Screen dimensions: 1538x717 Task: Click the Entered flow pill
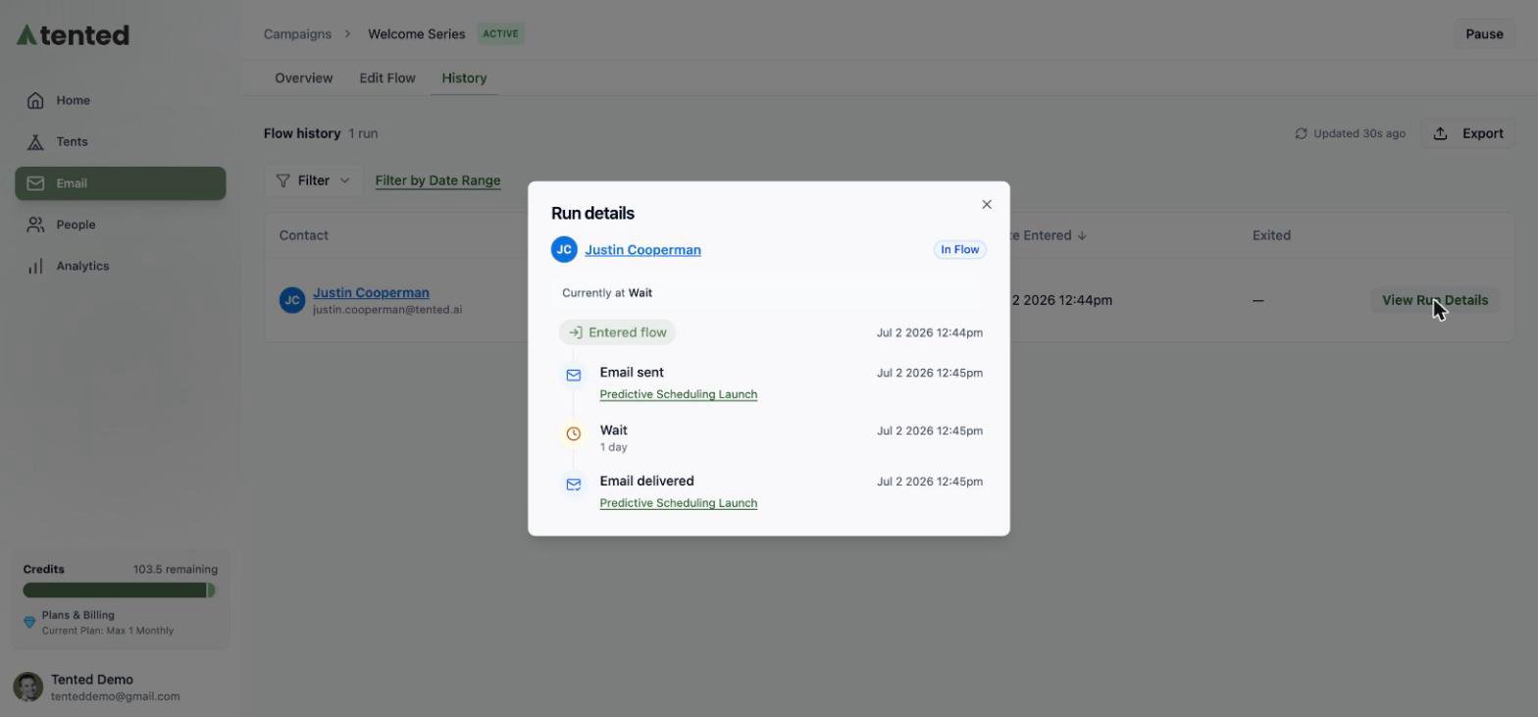(x=618, y=333)
